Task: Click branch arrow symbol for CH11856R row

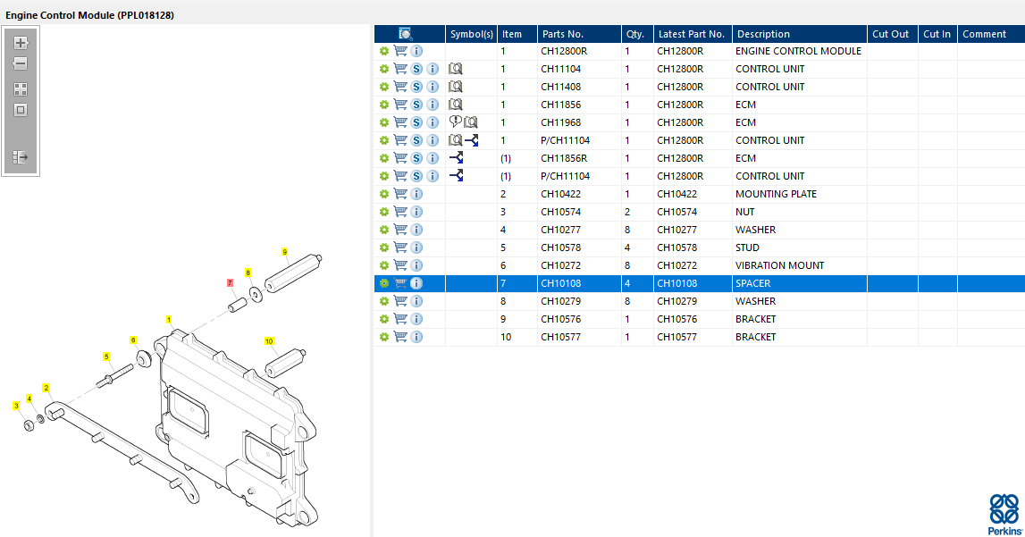Action: [x=457, y=157]
